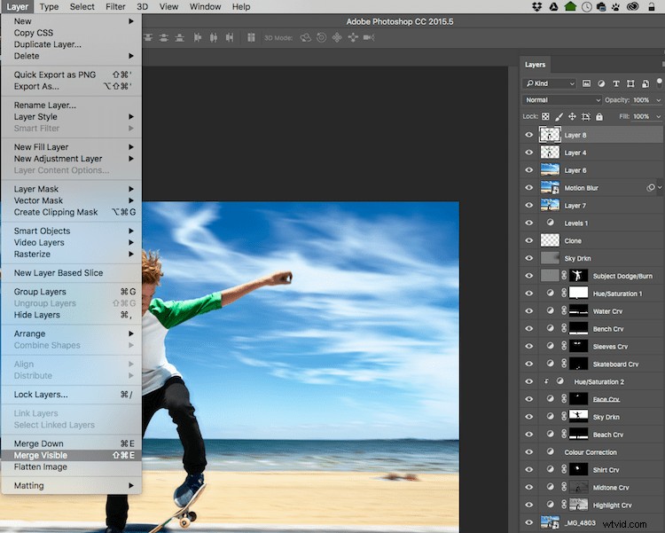Choose Merge Down menu item
Image resolution: width=665 pixels, height=533 pixels.
pos(71,443)
